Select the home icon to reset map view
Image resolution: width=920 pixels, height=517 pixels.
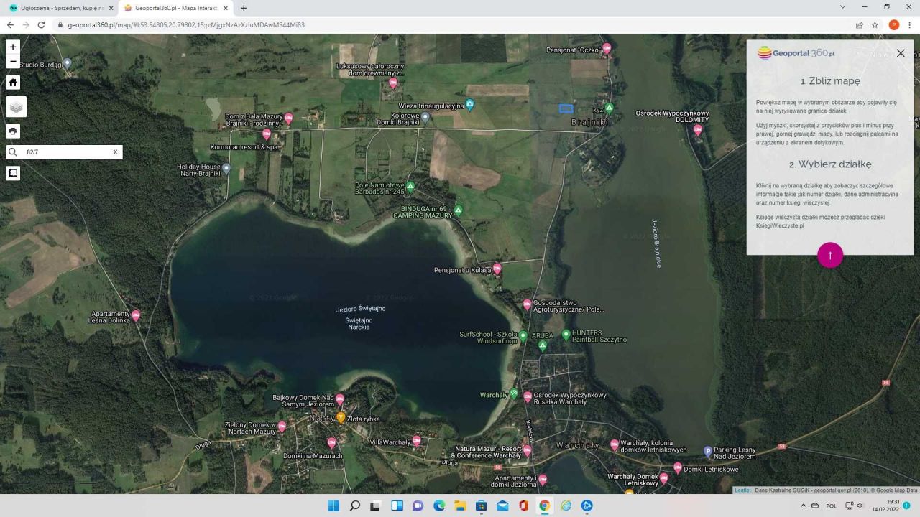pos(12,82)
